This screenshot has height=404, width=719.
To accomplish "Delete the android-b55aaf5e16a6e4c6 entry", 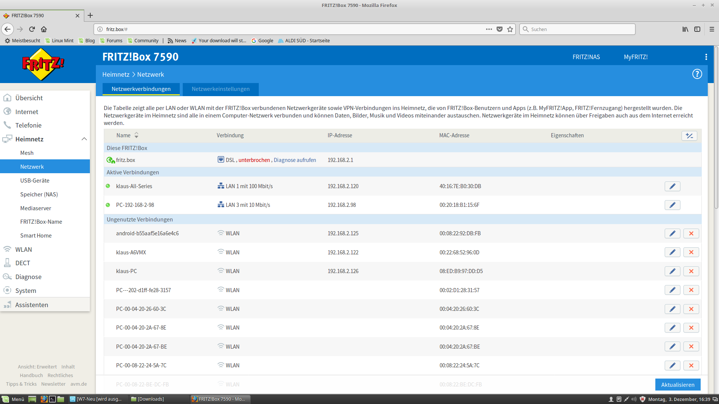I will (691, 233).
